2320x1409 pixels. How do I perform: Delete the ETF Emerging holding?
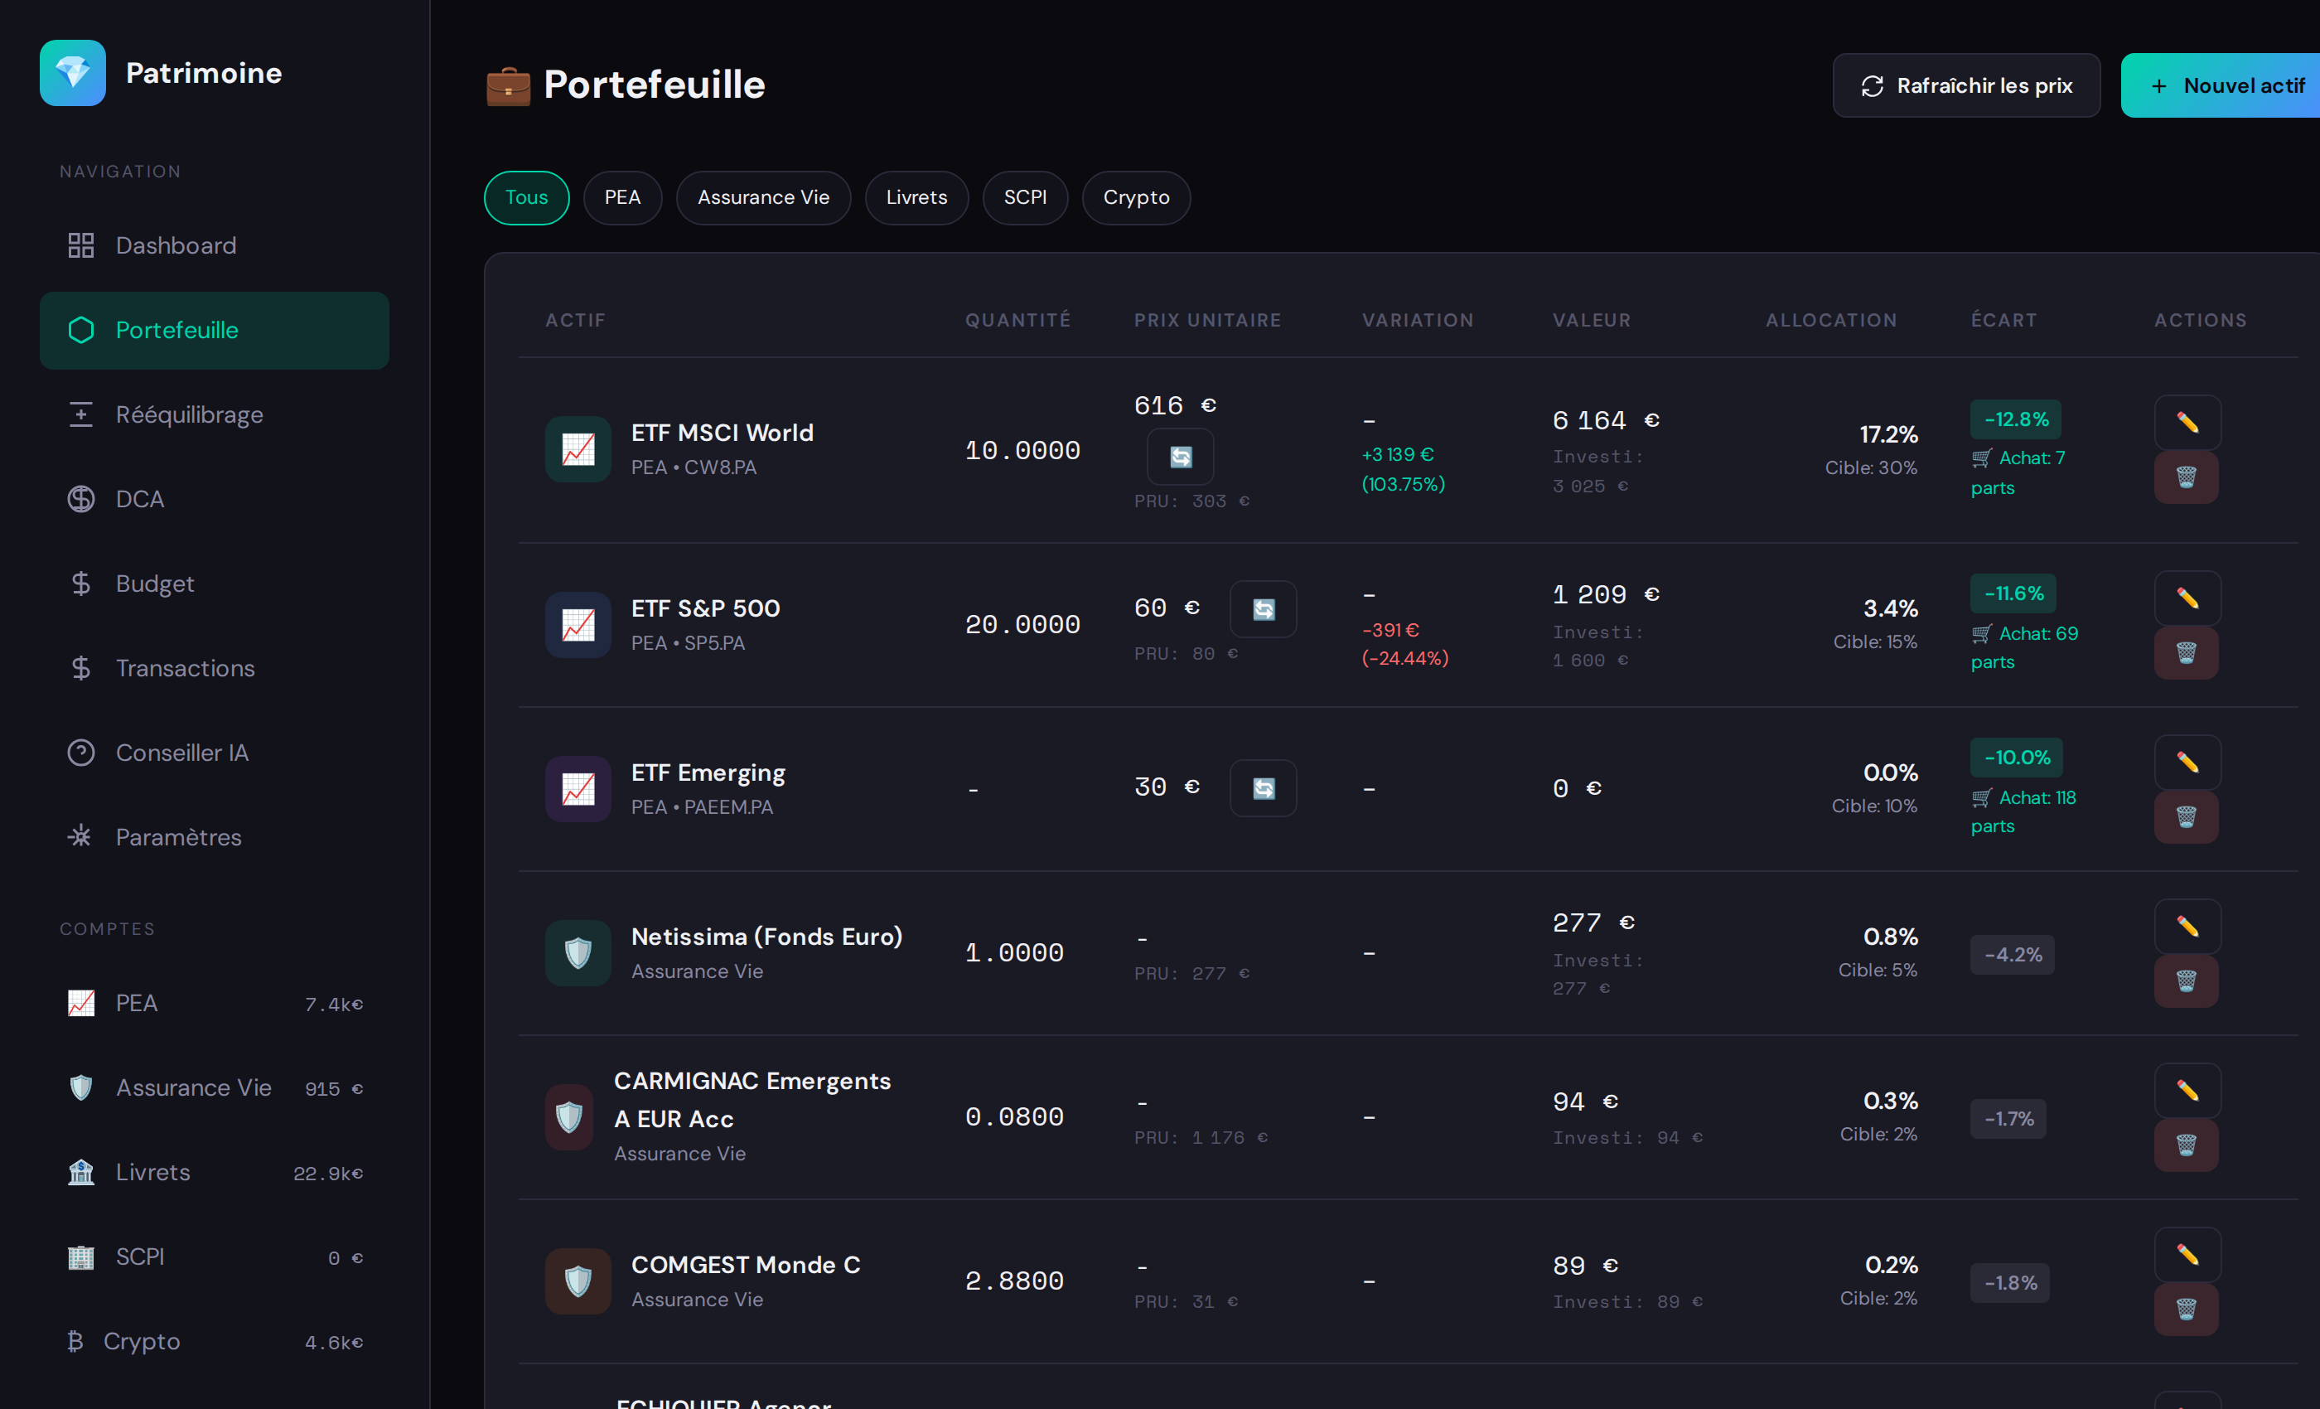tap(2187, 816)
